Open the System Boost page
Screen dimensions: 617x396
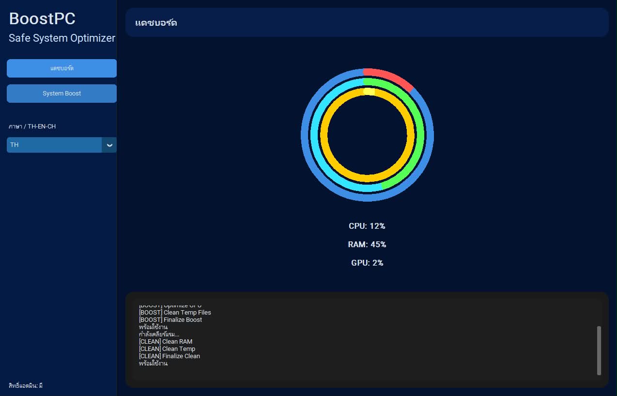pyautogui.click(x=62, y=94)
